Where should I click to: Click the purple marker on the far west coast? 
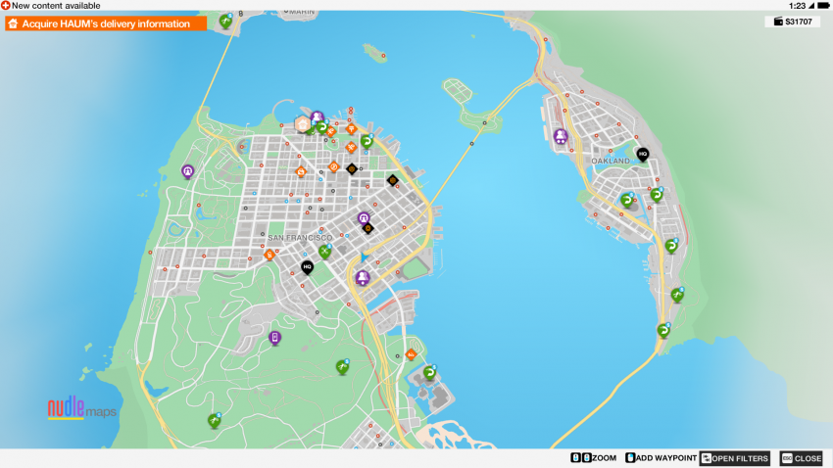pyautogui.click(x=187, y=172)
